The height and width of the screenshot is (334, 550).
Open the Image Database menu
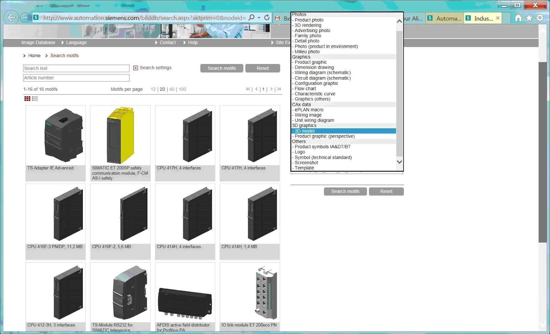click(38, 43)
